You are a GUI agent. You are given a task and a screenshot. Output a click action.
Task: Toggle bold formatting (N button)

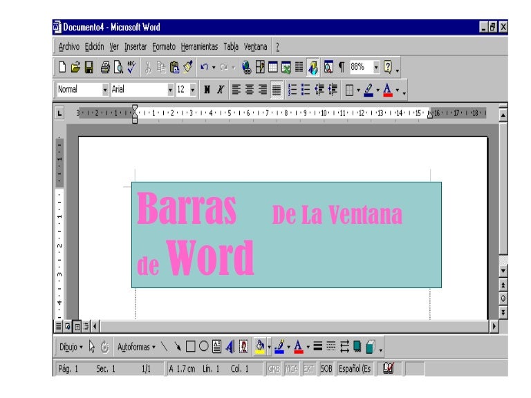pyautogui.click(x=207, y=89)
